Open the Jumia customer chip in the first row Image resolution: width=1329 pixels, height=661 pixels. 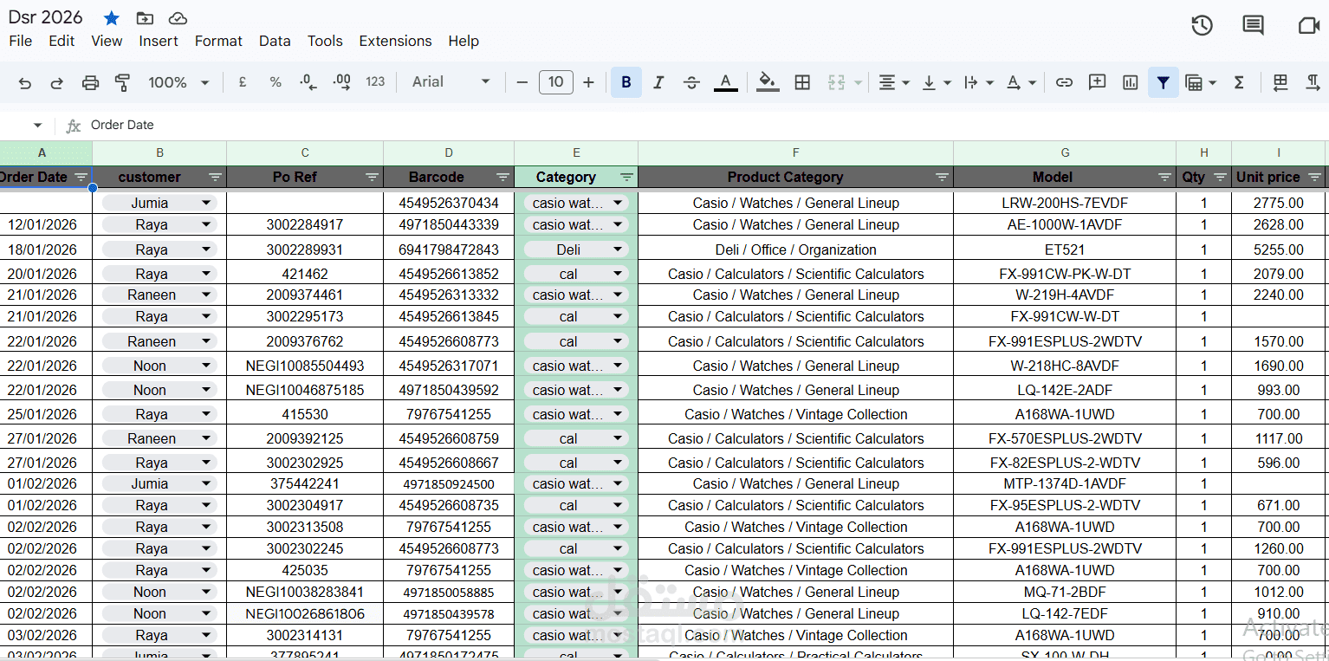coord(159,203)
